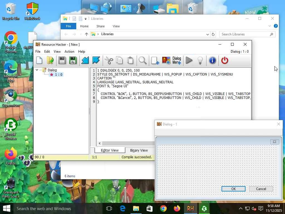Open the Explorer File tab

click(68, 26)
